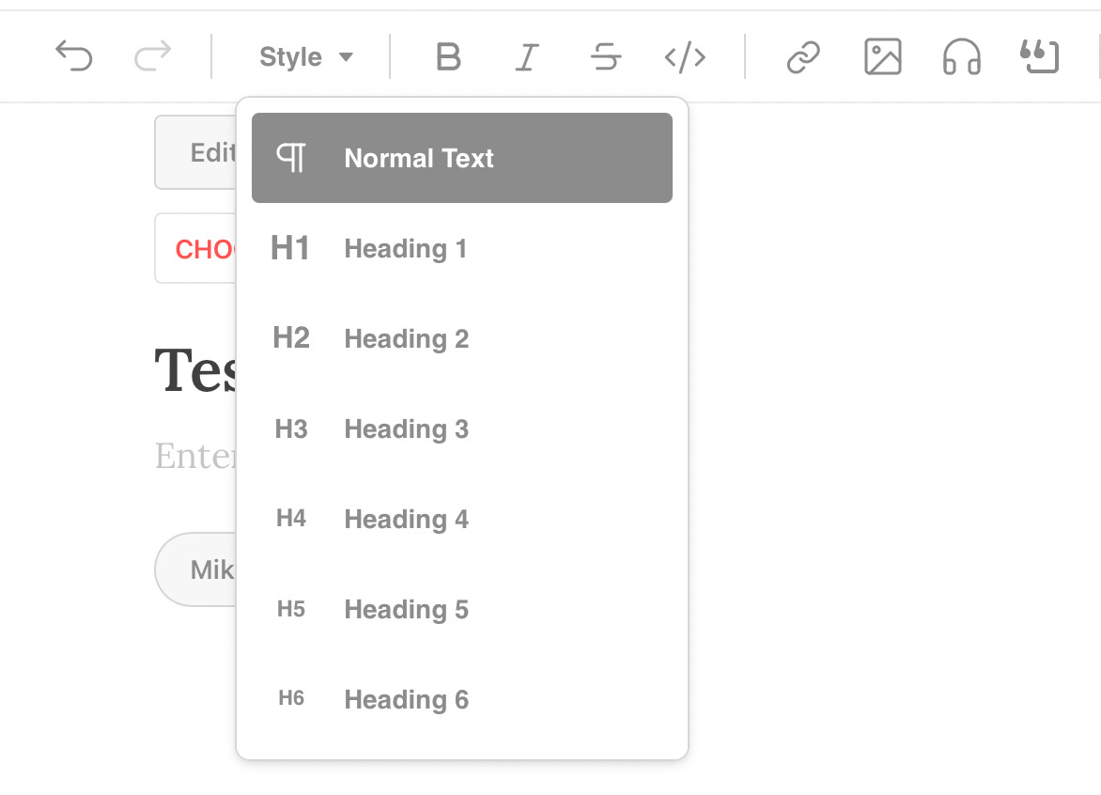
Task: Choose Heading 2 paragraph style
Action: coord(406,338)
